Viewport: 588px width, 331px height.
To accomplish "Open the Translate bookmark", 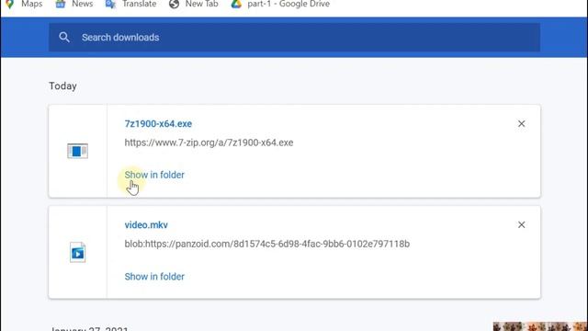I will [130, 4].
